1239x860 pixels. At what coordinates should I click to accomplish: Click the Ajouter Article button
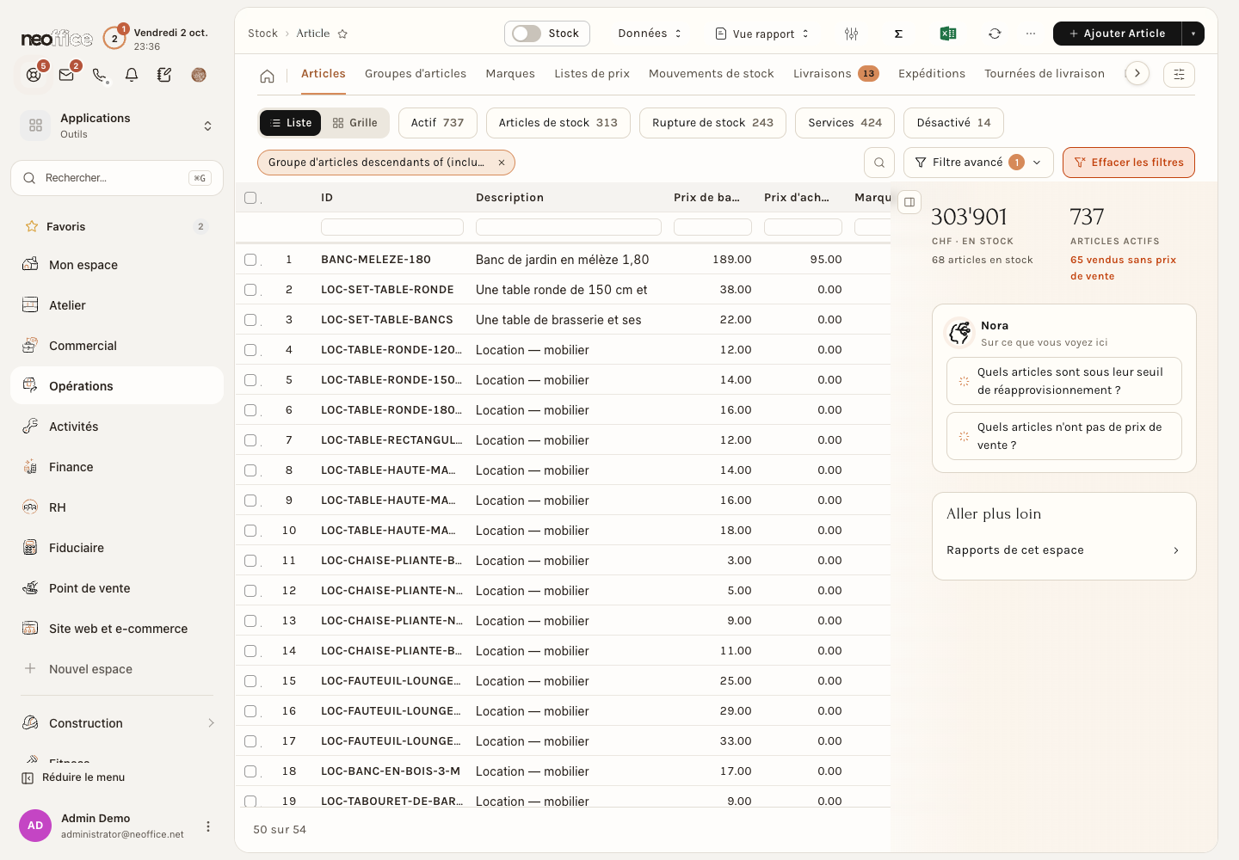[1118, 34]
